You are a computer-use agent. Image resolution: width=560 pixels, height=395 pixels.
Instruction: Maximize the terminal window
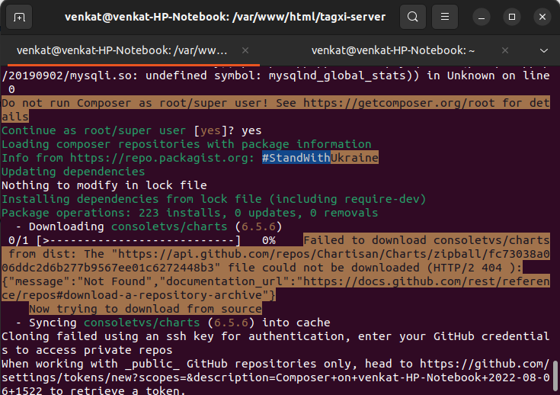[x=512, y=17]
